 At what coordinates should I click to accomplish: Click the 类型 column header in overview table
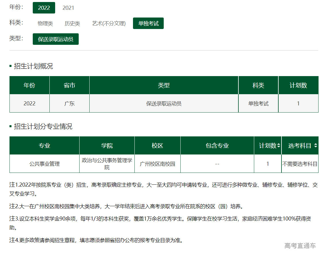click(x=164, y=85)
